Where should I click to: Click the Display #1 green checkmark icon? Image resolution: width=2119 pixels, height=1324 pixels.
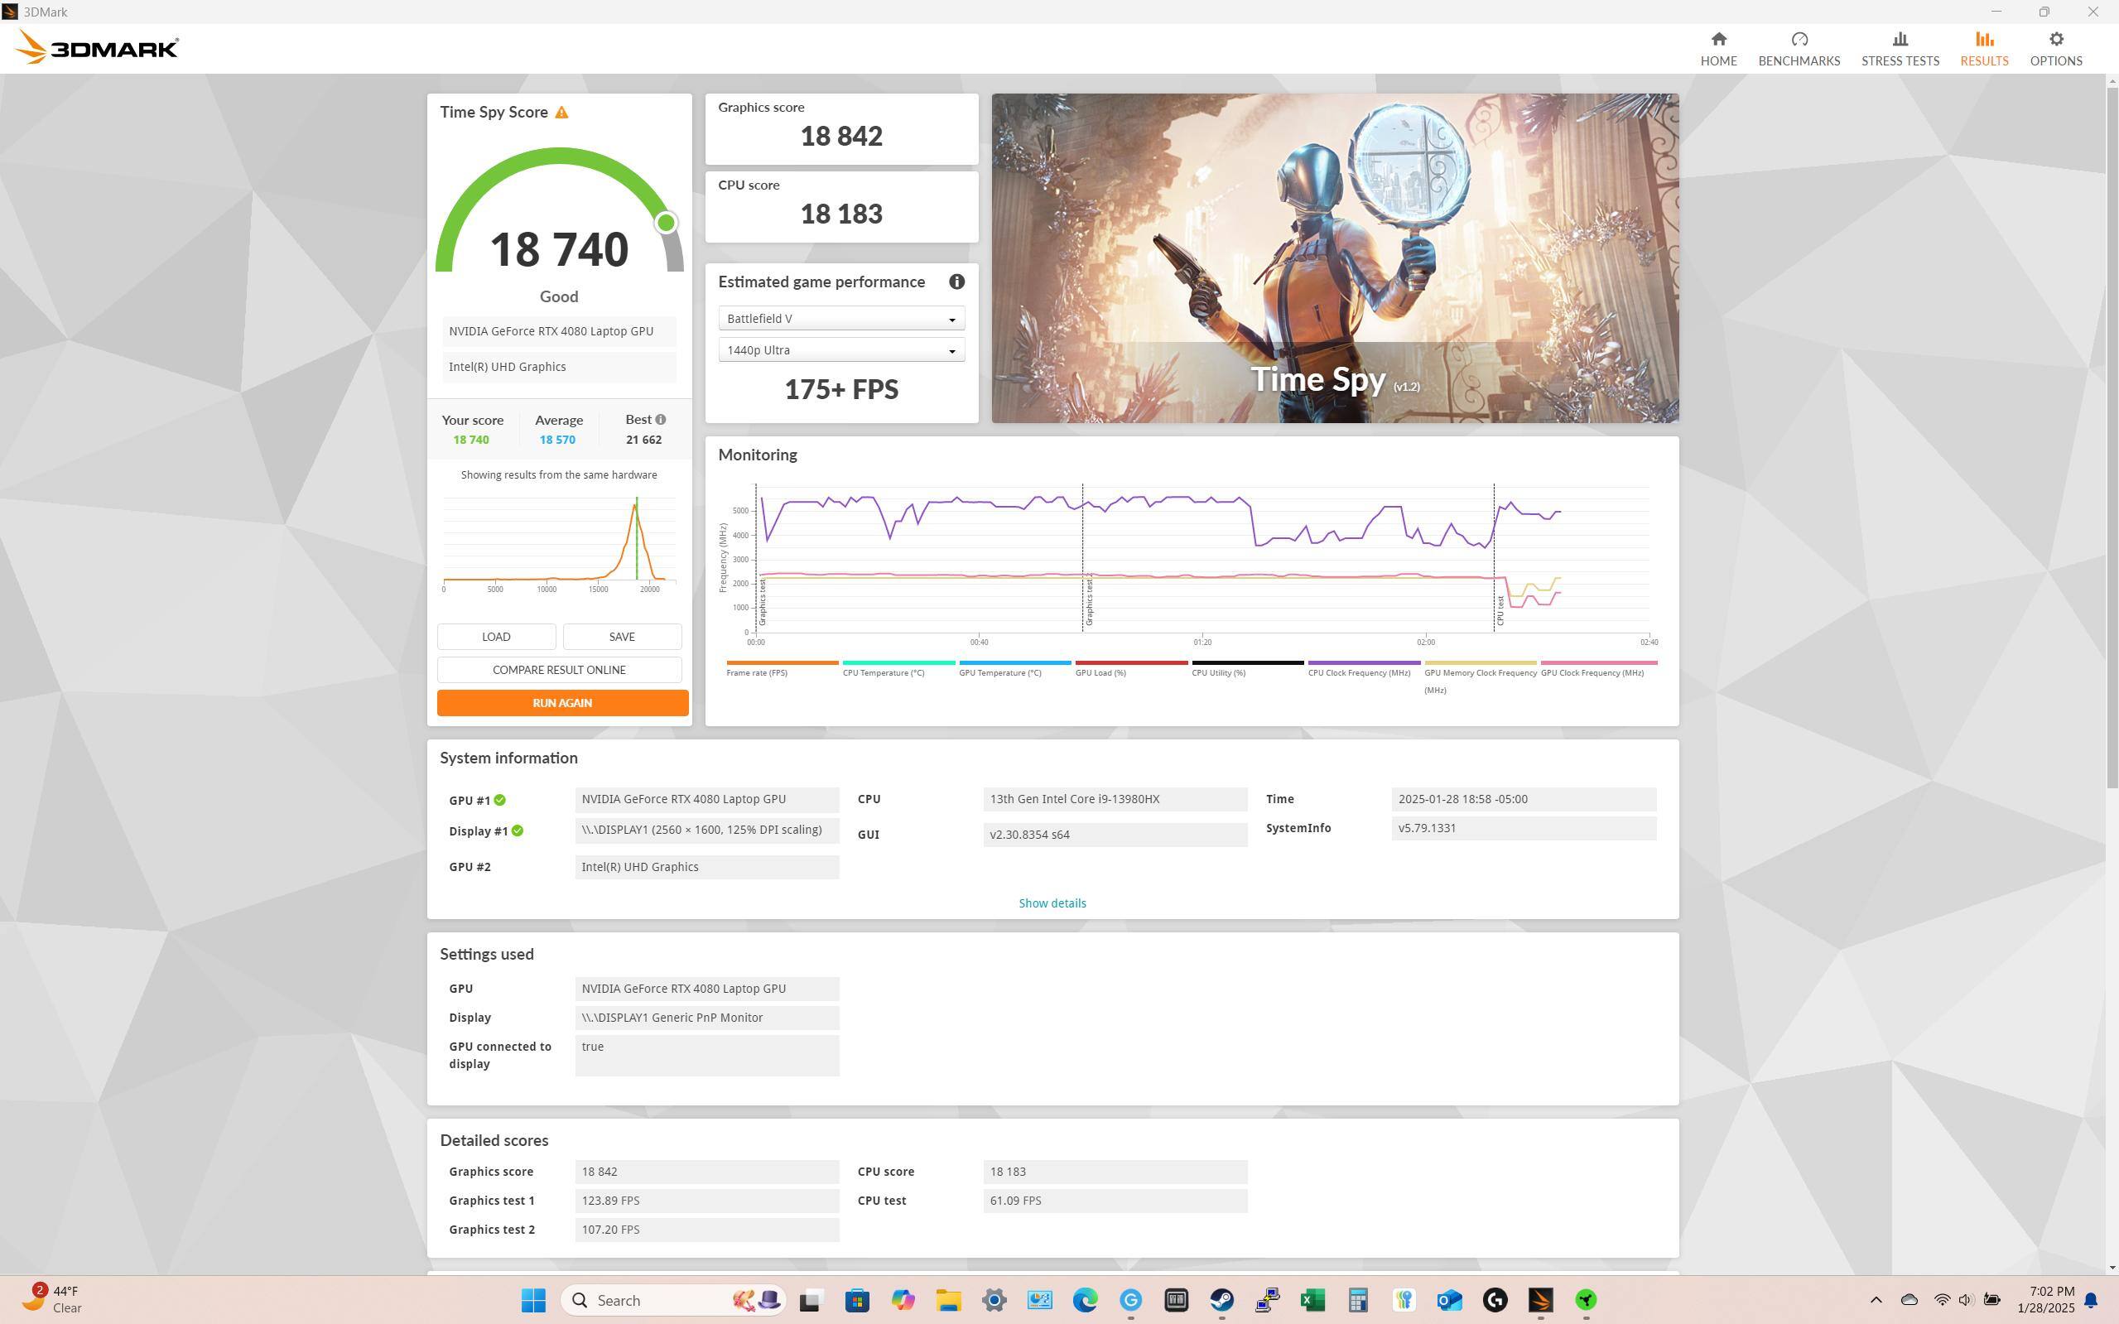click(x=518, y=831)
